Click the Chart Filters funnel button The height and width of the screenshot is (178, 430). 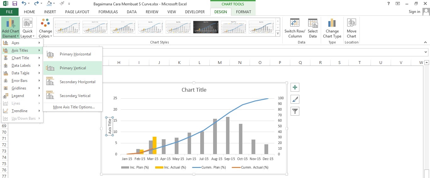295,111
